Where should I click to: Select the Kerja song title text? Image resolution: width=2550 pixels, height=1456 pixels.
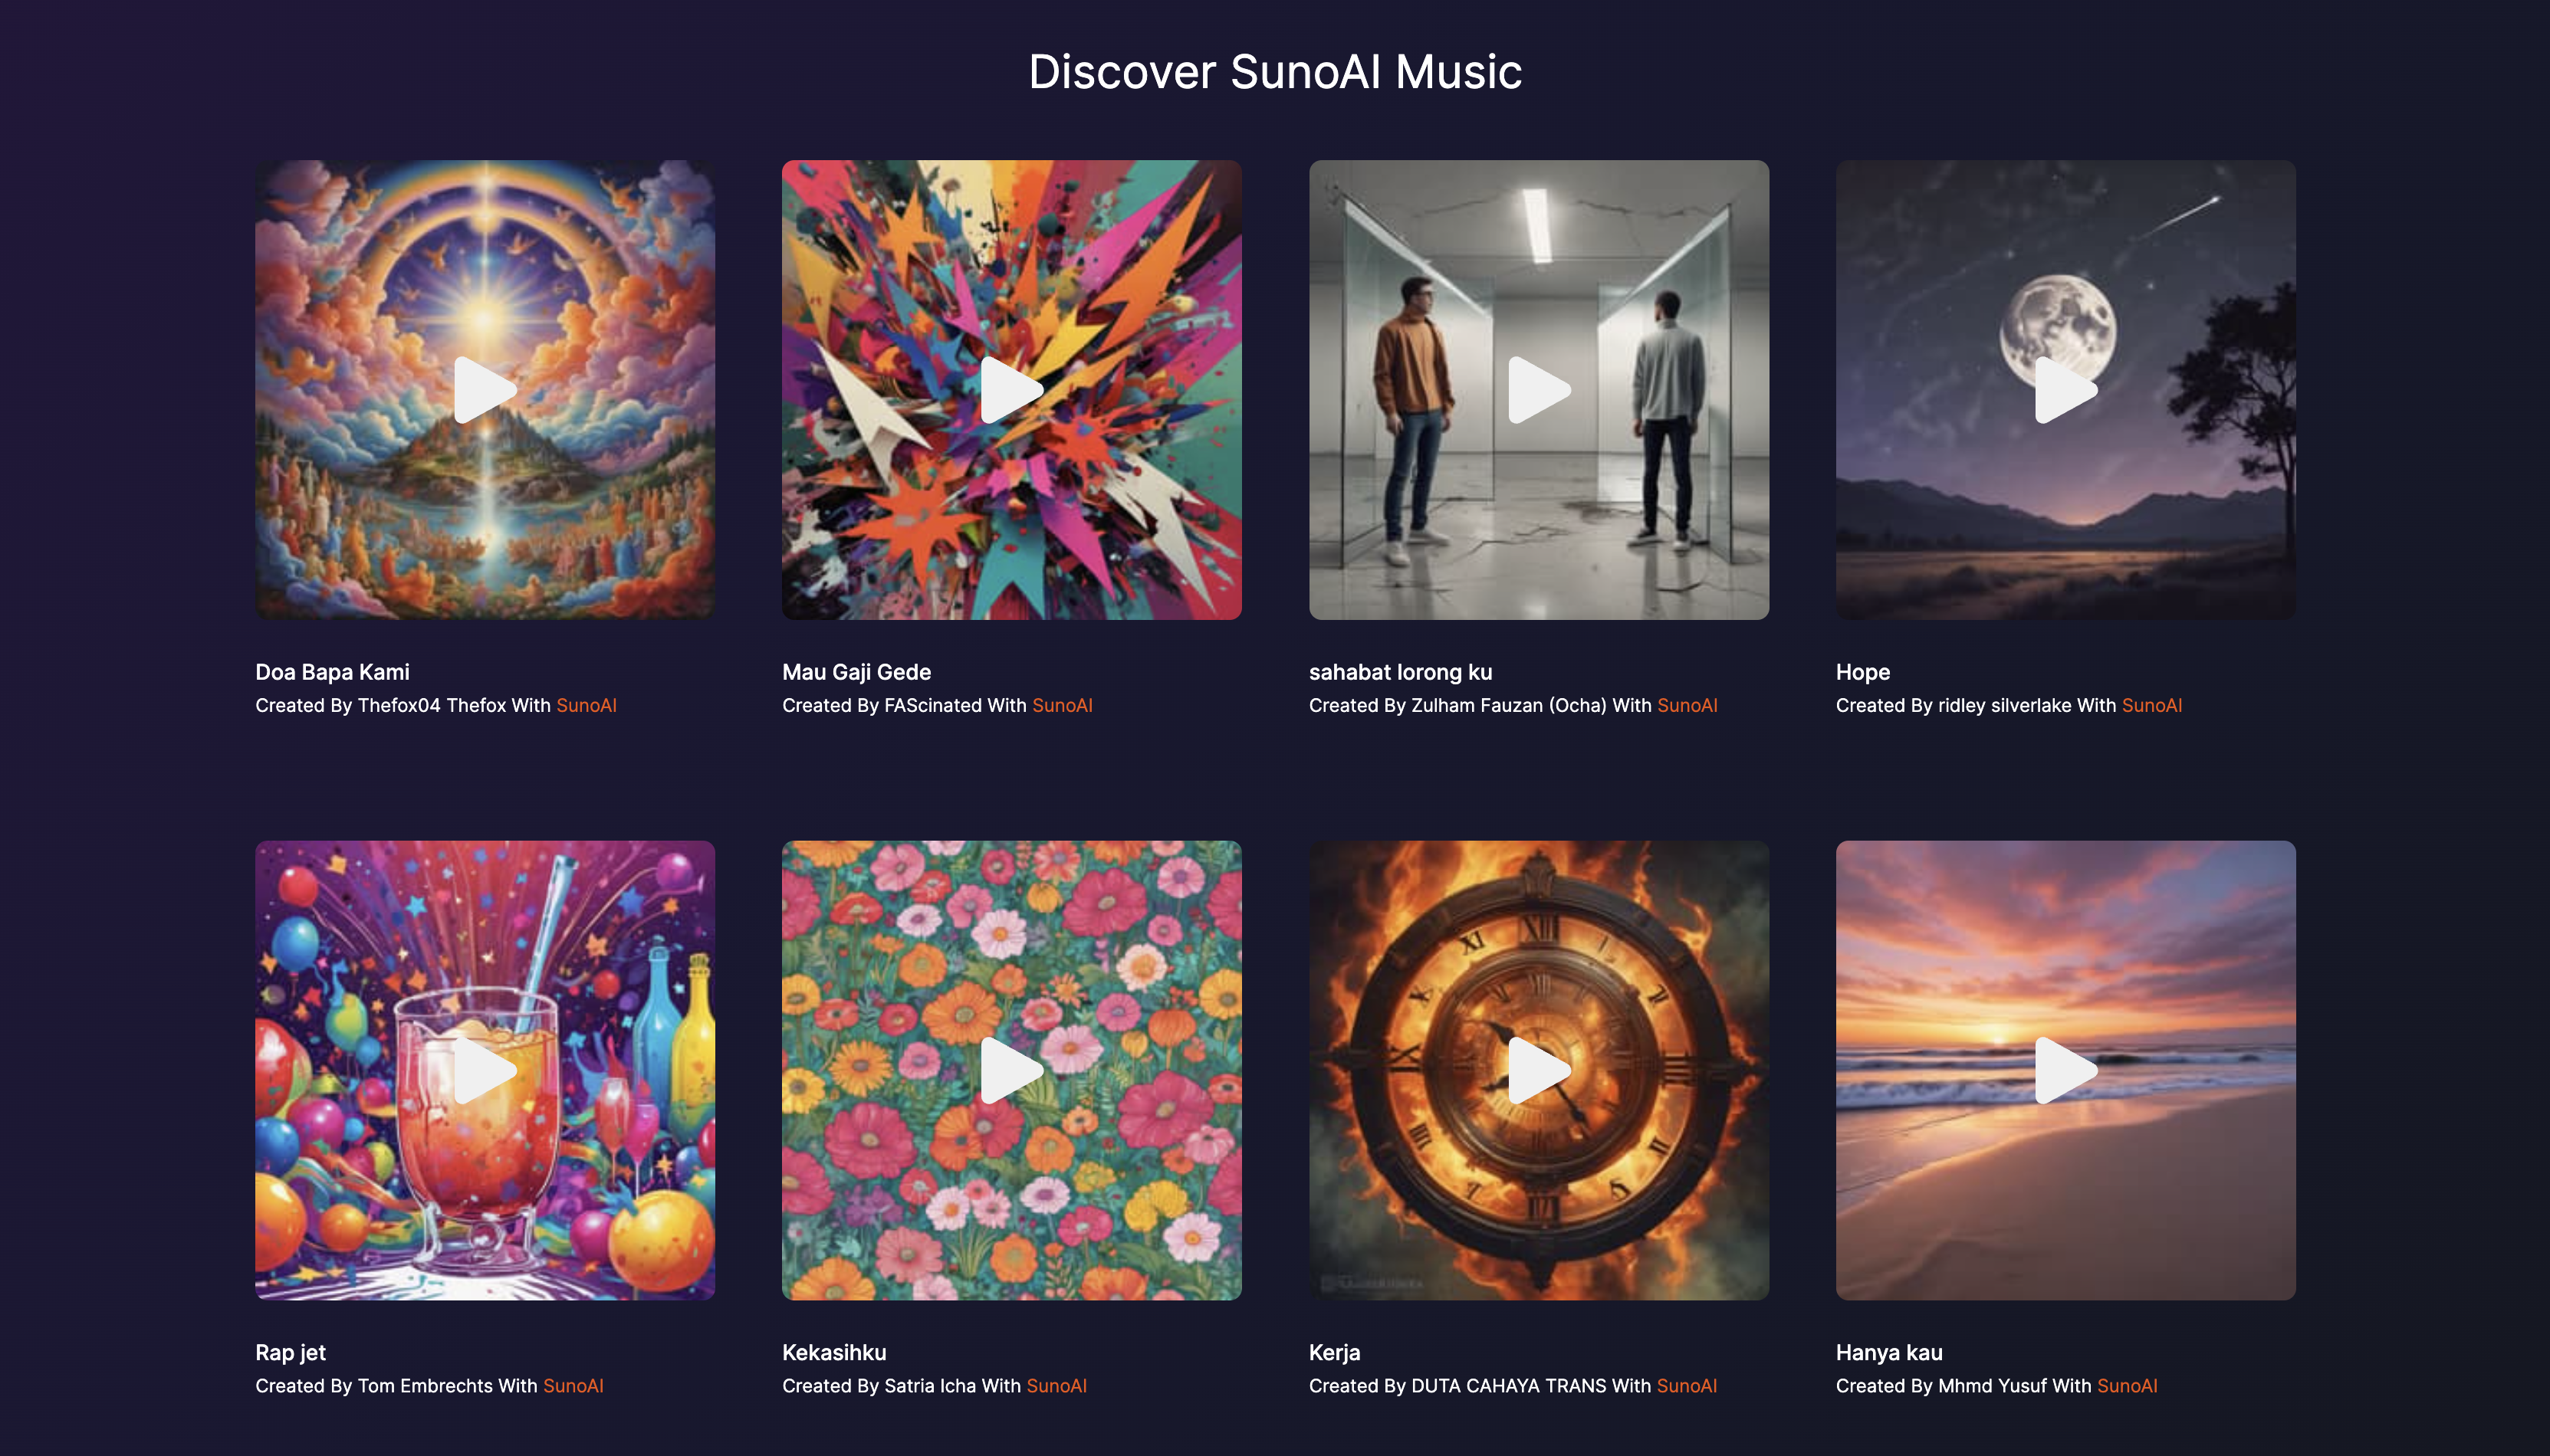1335,1353
